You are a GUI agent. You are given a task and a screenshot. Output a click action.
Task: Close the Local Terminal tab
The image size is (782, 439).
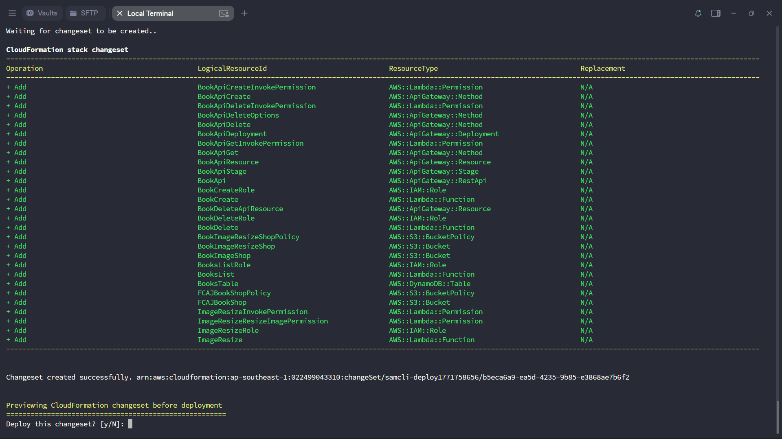coord(120,13)
